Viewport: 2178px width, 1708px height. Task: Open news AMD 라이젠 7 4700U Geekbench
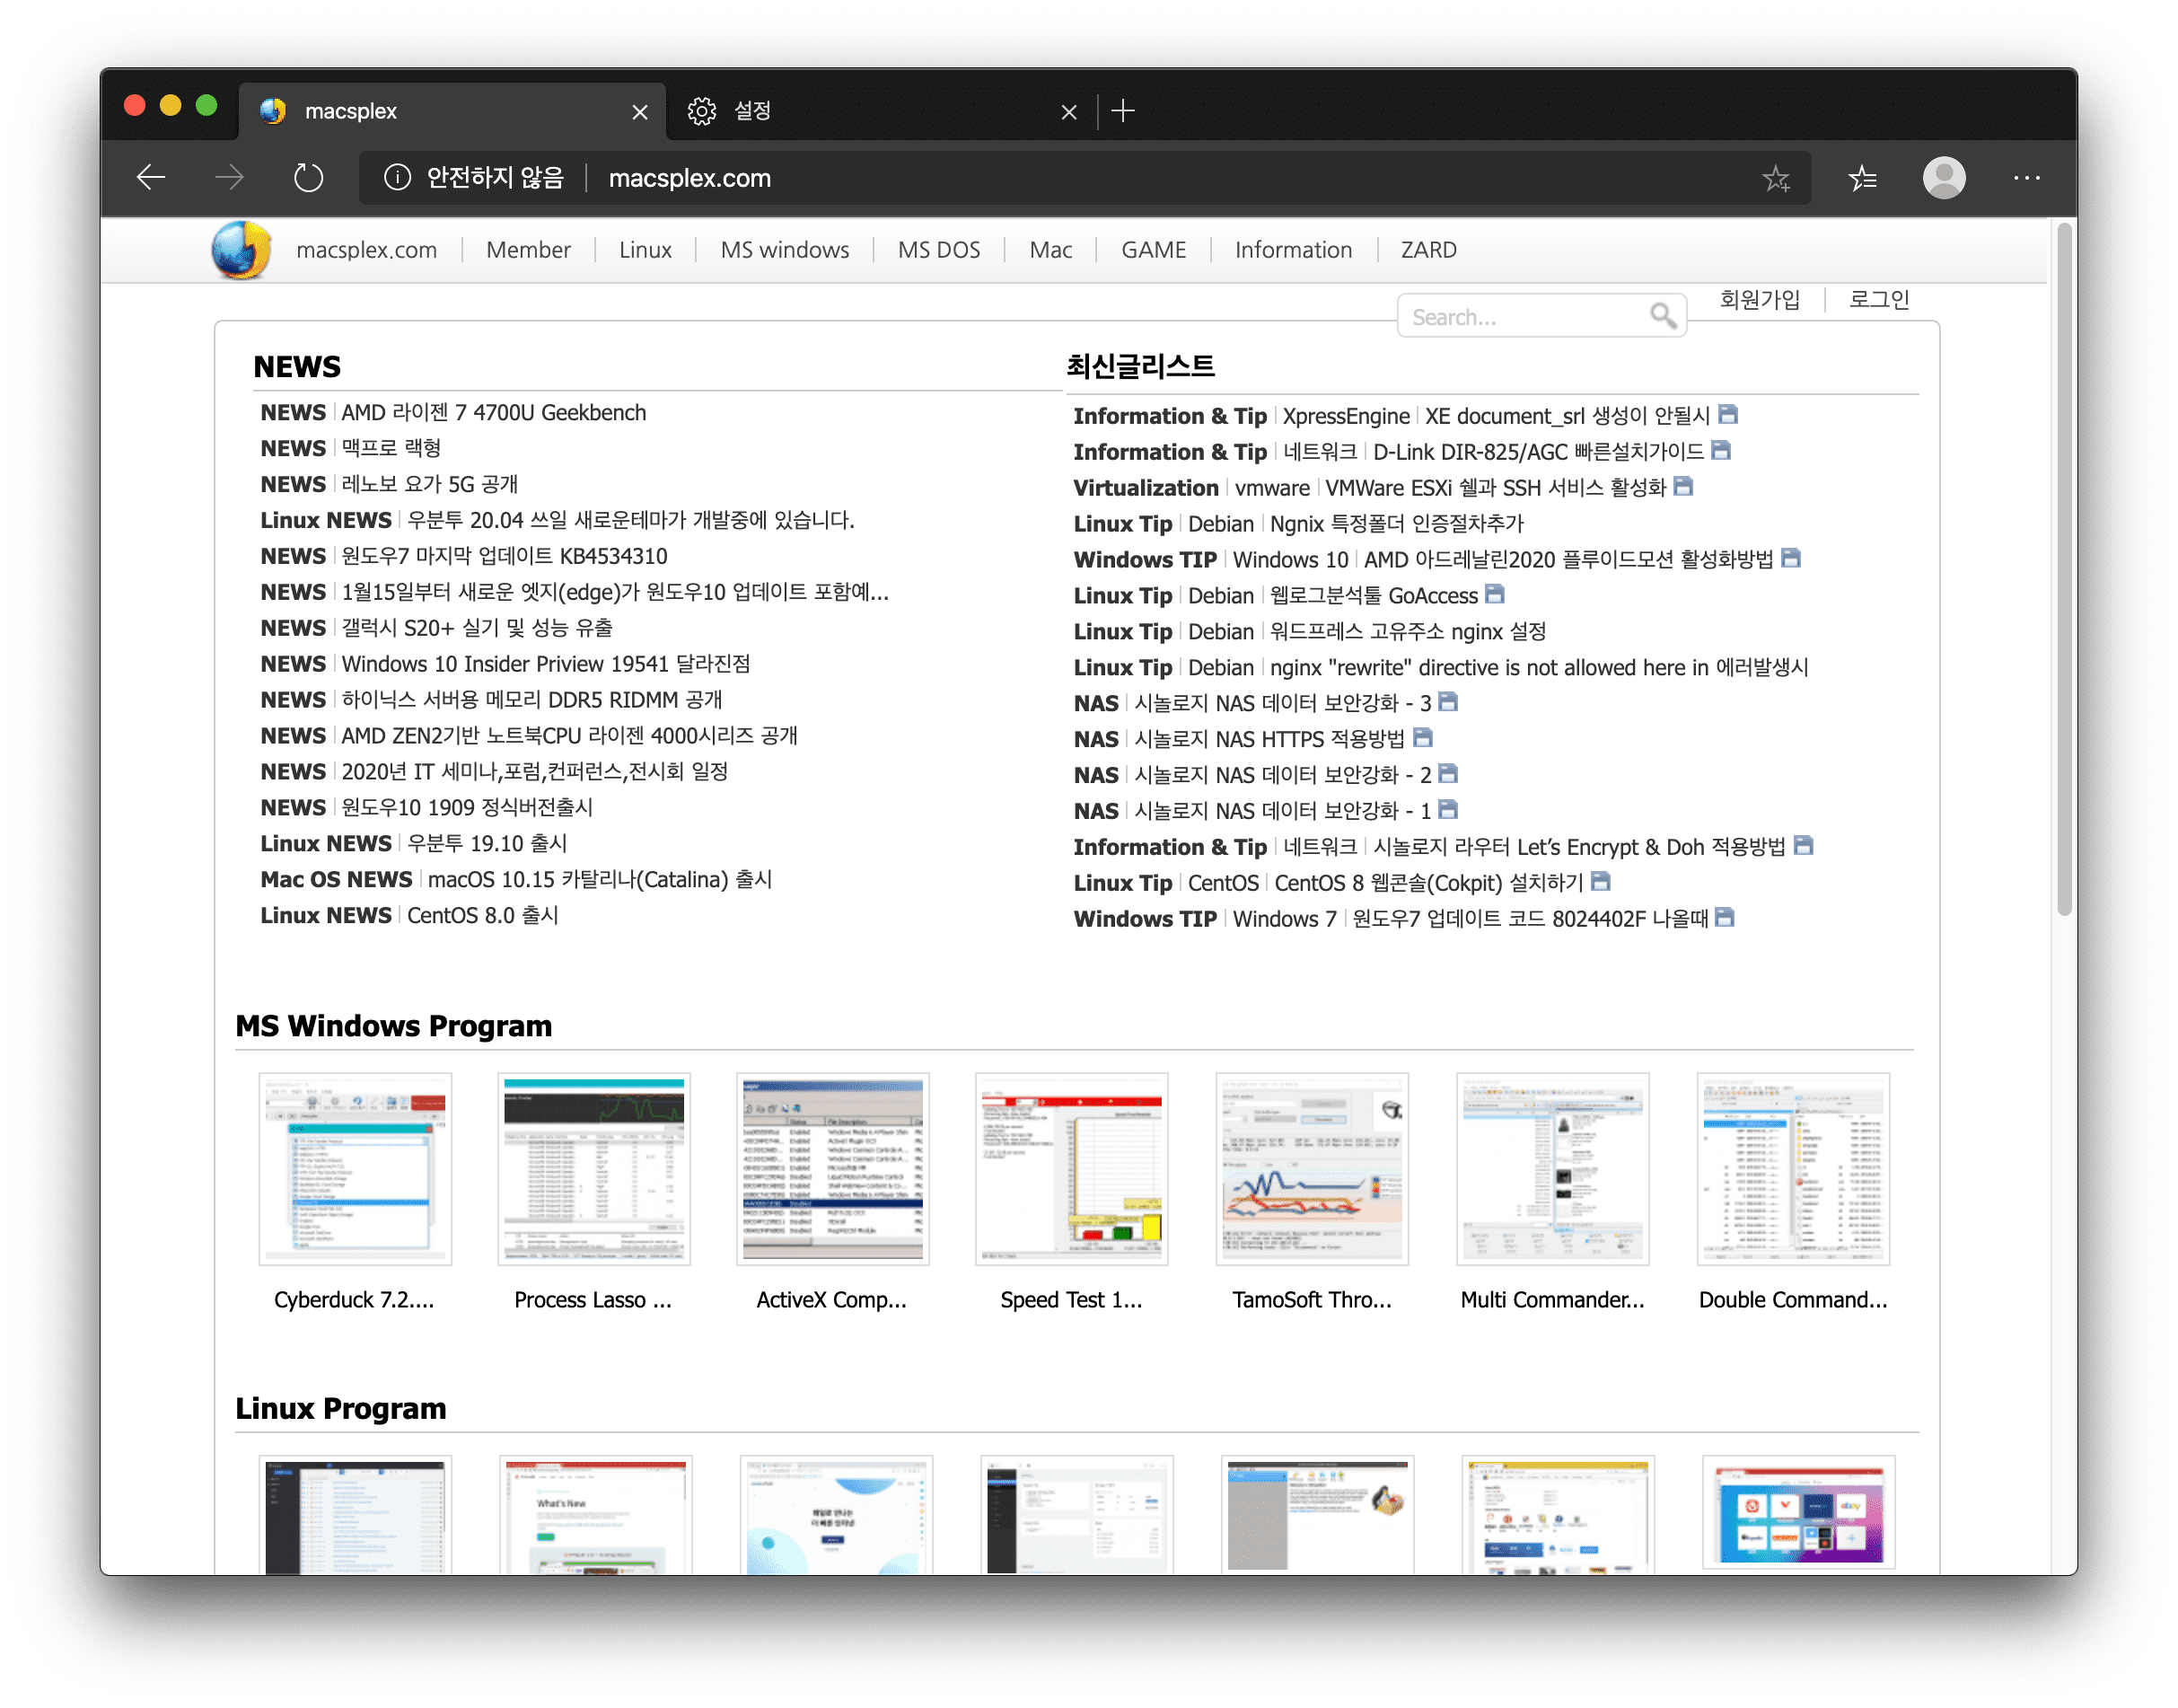[x=494, y=413]
